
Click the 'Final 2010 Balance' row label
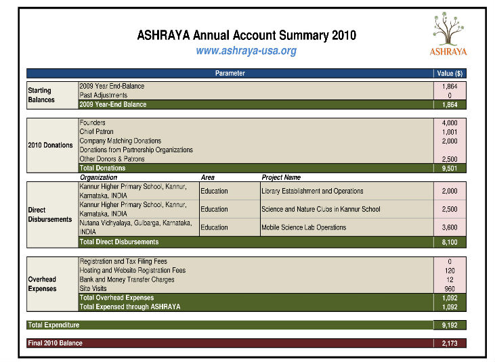[56, 343]
